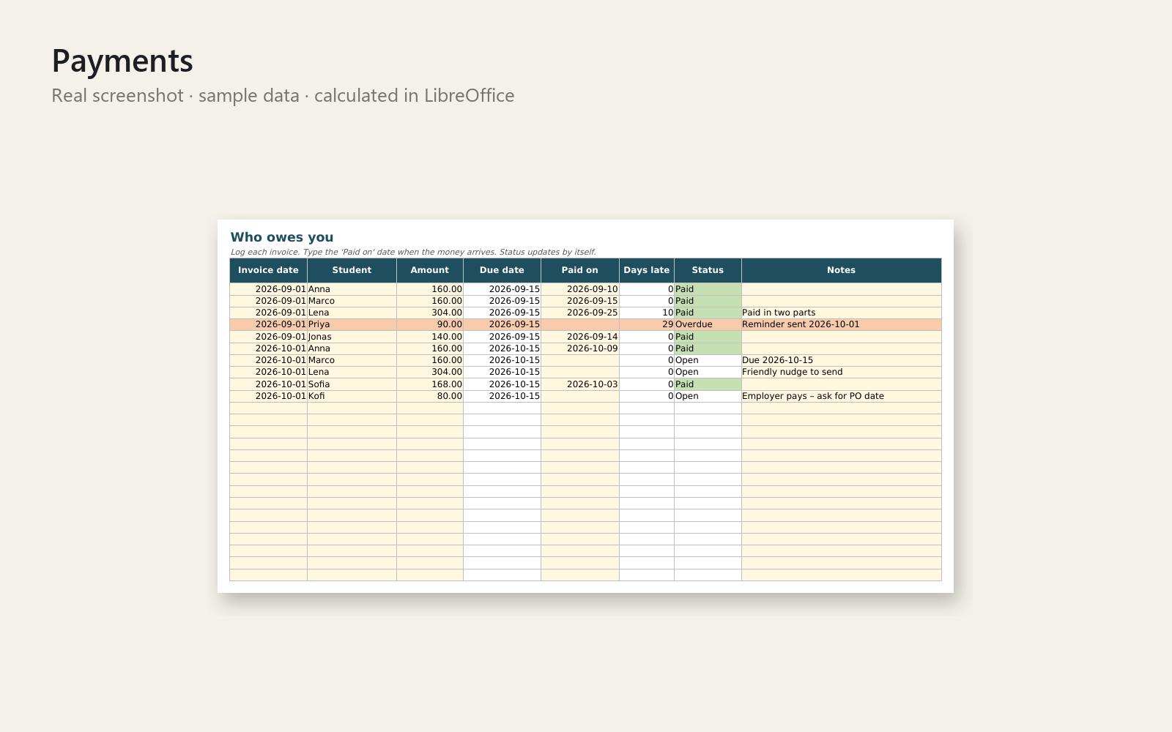Select Lena's days late value 10
The height and width of the screenshot is (732, 1172).
tap(647, 313)
